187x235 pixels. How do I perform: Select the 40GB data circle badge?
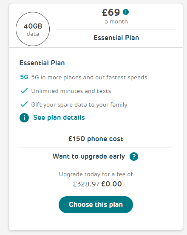coord(33,29)
